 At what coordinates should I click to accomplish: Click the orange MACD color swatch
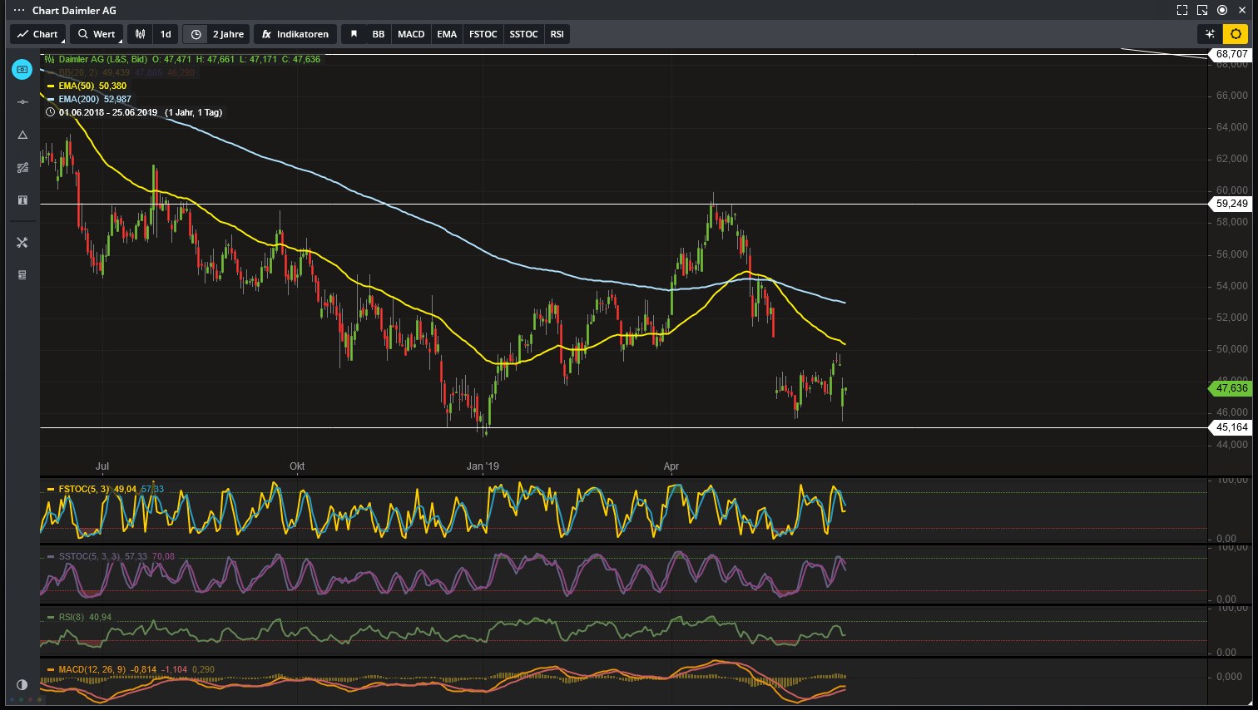[51, 670]
